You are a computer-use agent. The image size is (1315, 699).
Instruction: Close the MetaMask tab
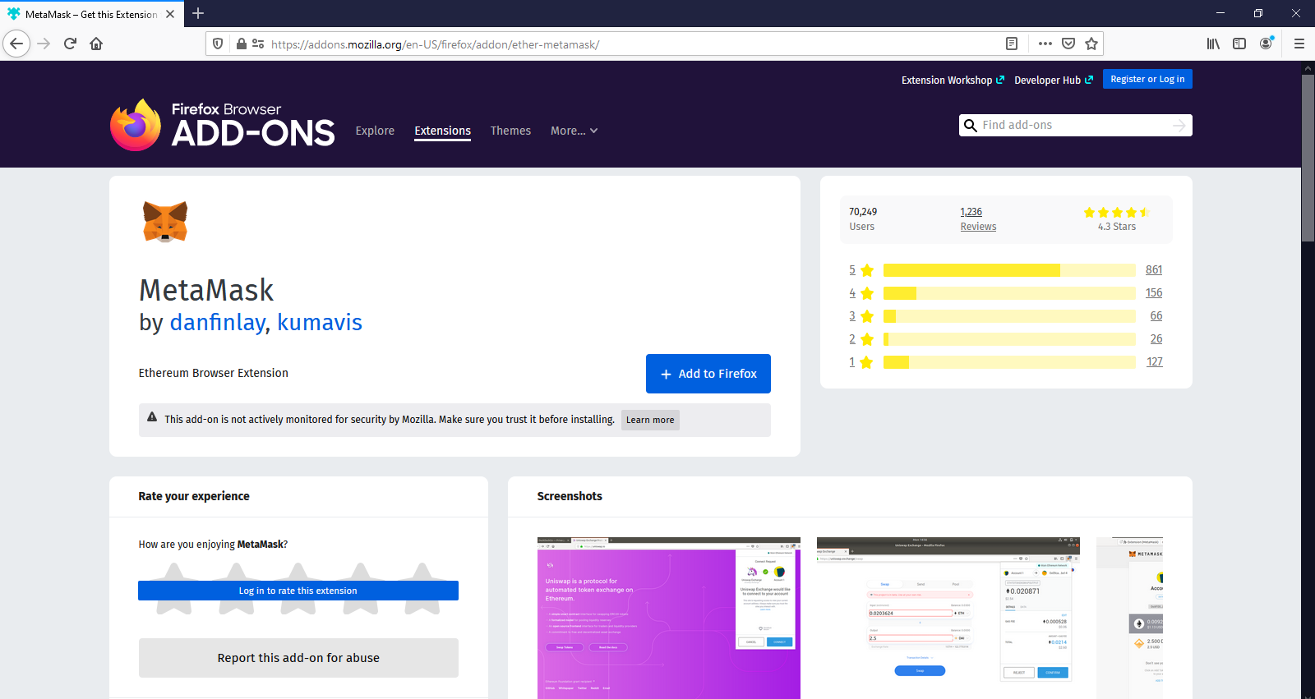(x=170, y=14)
